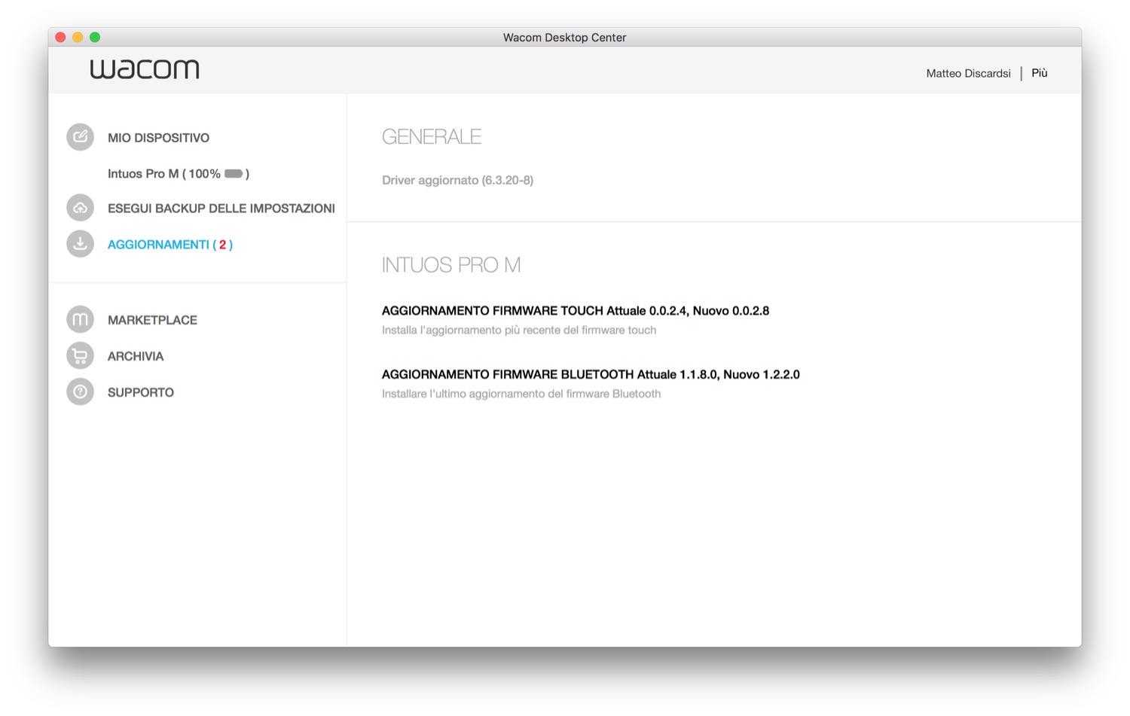The image size is (1130, 716).
Task: Click the INTUOS PRO M heading
Action: (451, 265)
